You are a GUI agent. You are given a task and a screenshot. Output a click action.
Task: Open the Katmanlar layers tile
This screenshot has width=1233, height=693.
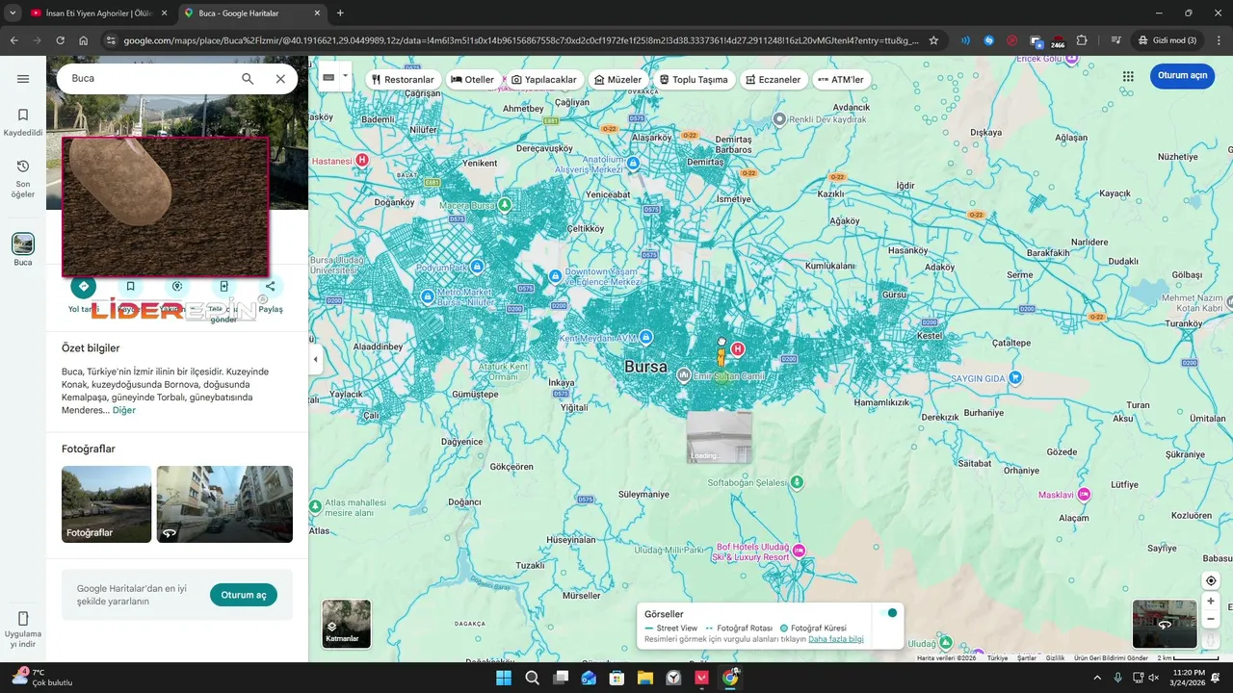click(x=346, y=624)
